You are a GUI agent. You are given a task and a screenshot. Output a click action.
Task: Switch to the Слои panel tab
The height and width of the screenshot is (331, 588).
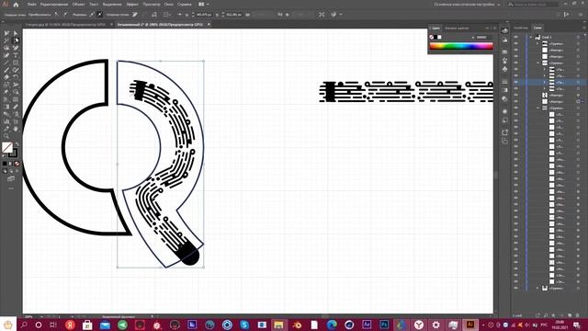(x=537, y=28)
